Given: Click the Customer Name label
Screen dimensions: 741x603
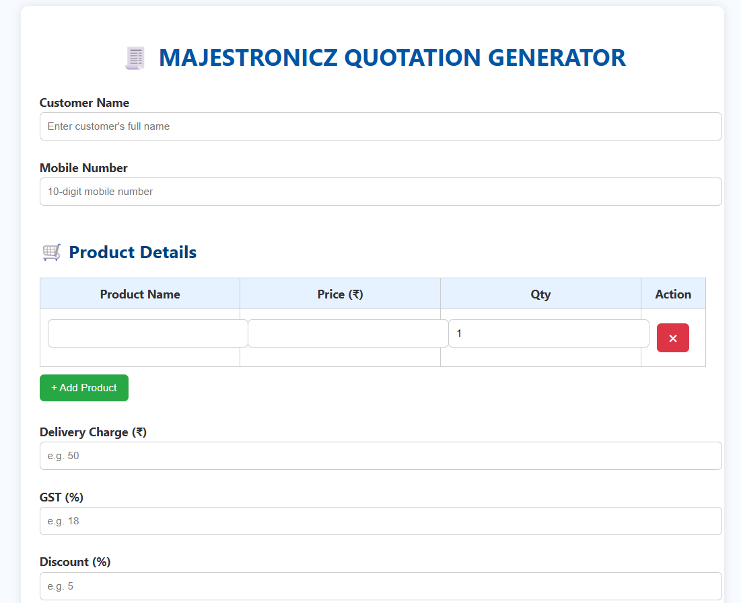Looking at the screenshot, I should pyautogui.click(x=84, y=102).
